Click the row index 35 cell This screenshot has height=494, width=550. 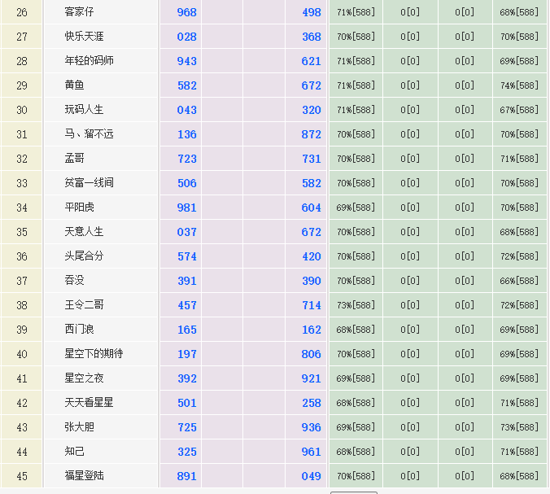(22, 232)
